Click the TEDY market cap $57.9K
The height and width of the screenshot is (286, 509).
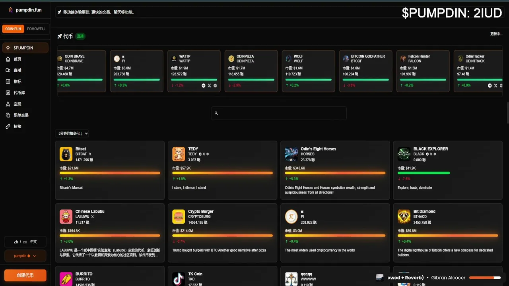tap(181, 168)
